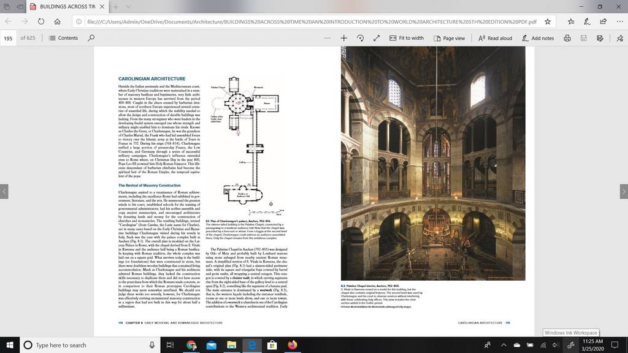The image size is (628, 353).
Task: Click the fit to page arrows icon
Action: (x=377, y=38)
